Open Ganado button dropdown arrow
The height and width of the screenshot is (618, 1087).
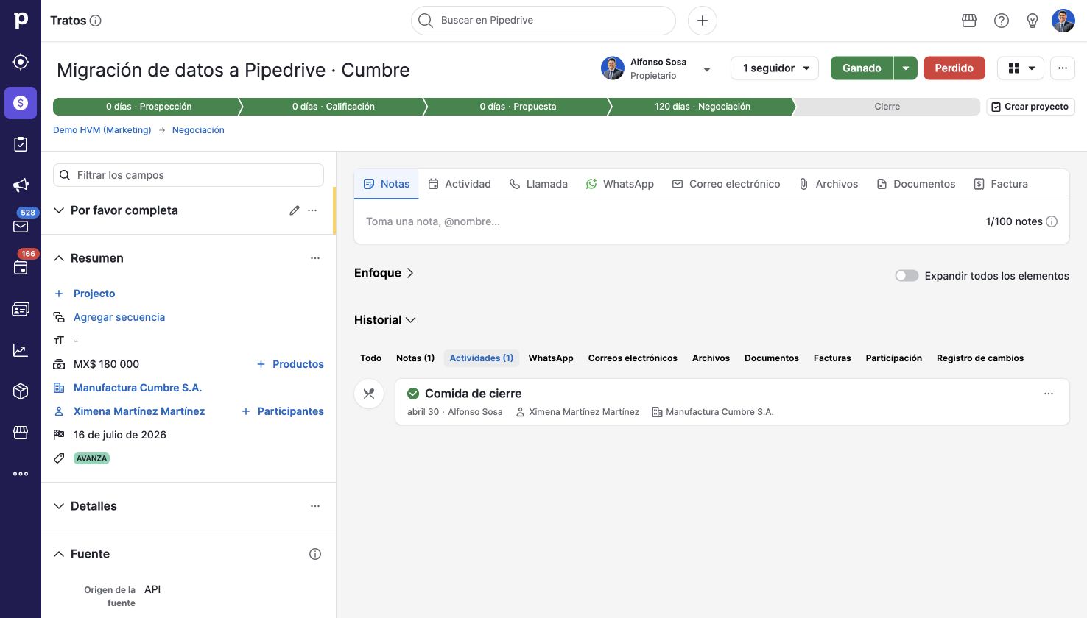coord(905,68)
